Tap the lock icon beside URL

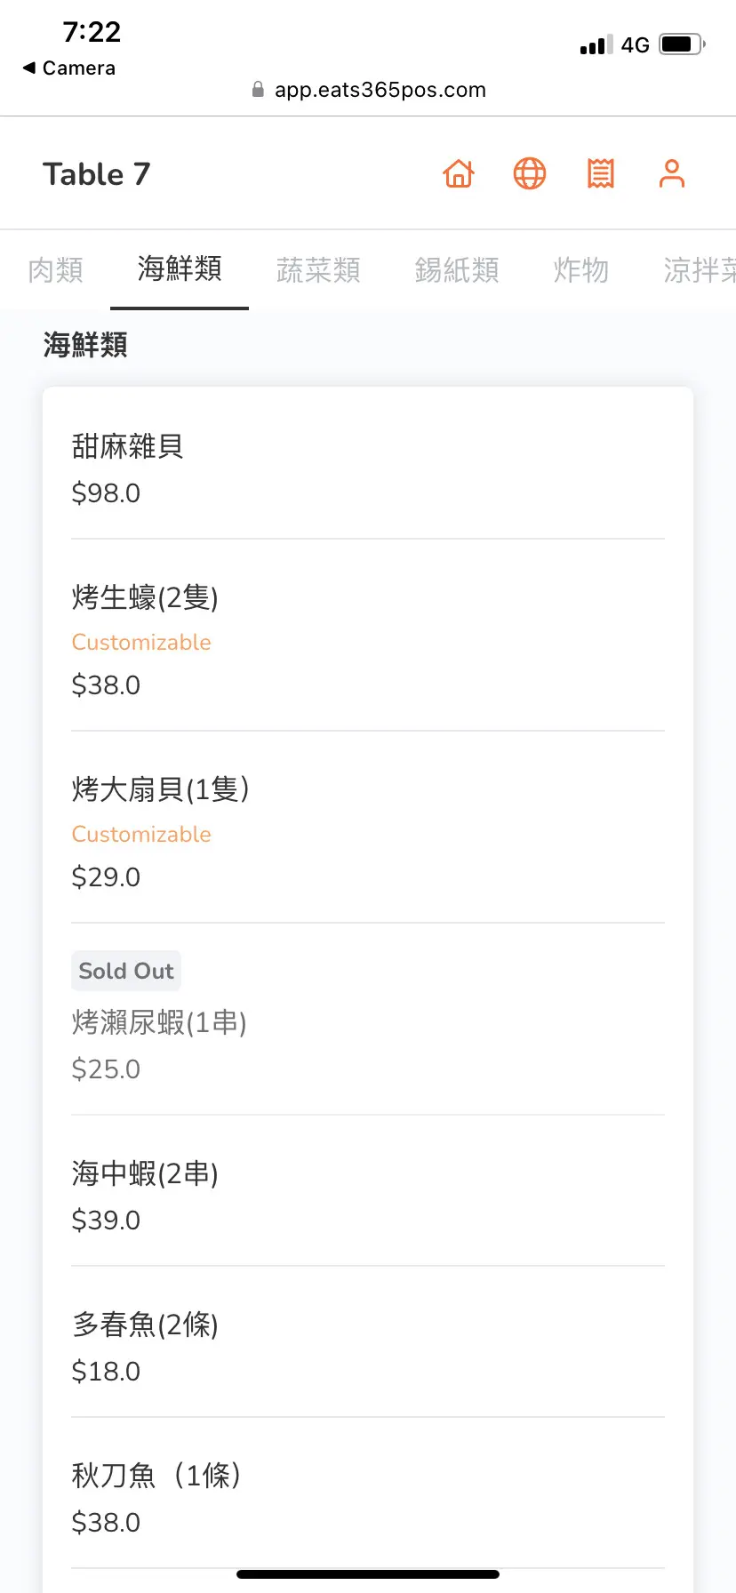pyautogui.click(x=258, y=89)
